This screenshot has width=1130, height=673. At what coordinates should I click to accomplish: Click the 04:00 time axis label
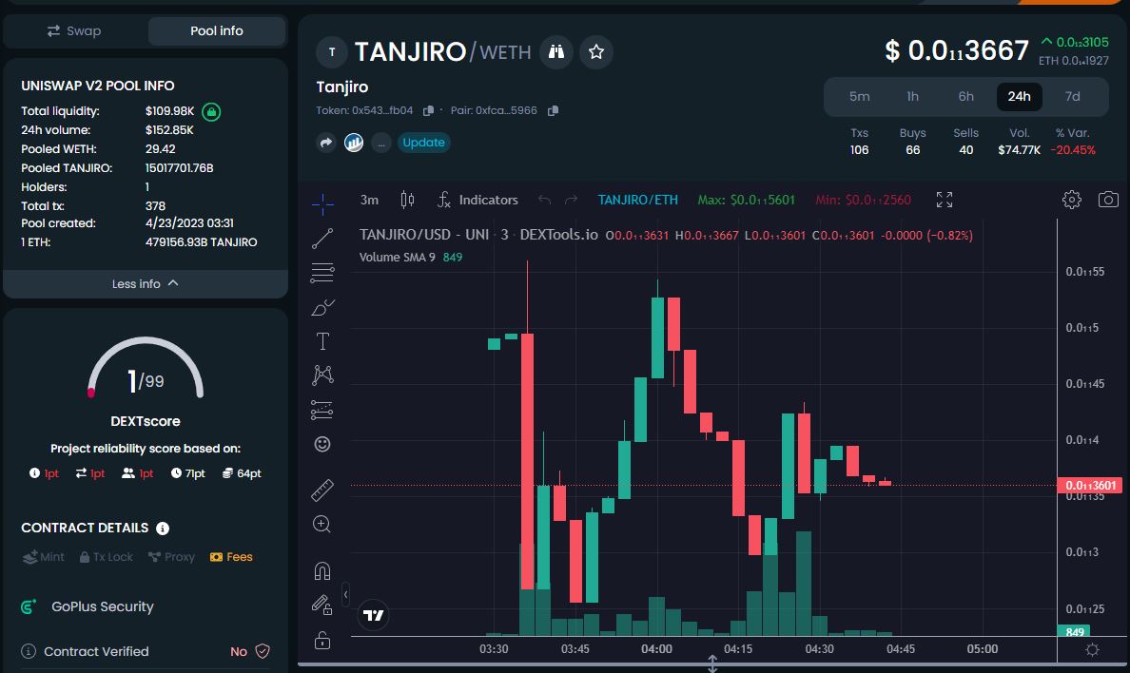(656, 649)
